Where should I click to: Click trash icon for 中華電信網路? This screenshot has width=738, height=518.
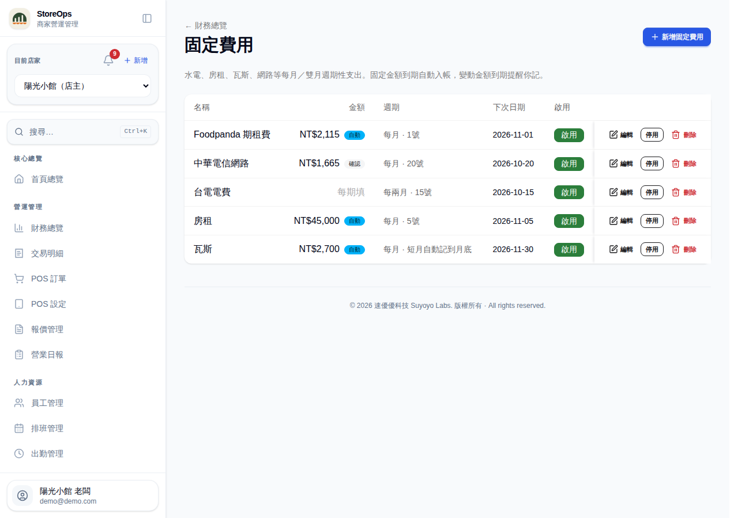pos(676,163)
